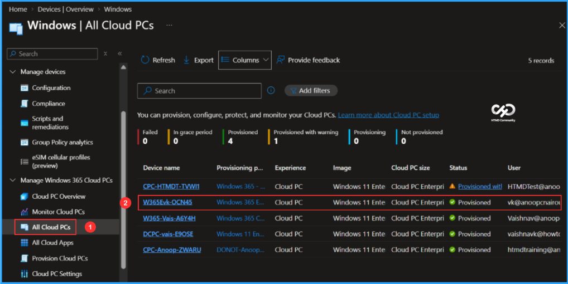Click the green check for W365Evk-OCN45
568x284 pixels.
pos(452,202)
